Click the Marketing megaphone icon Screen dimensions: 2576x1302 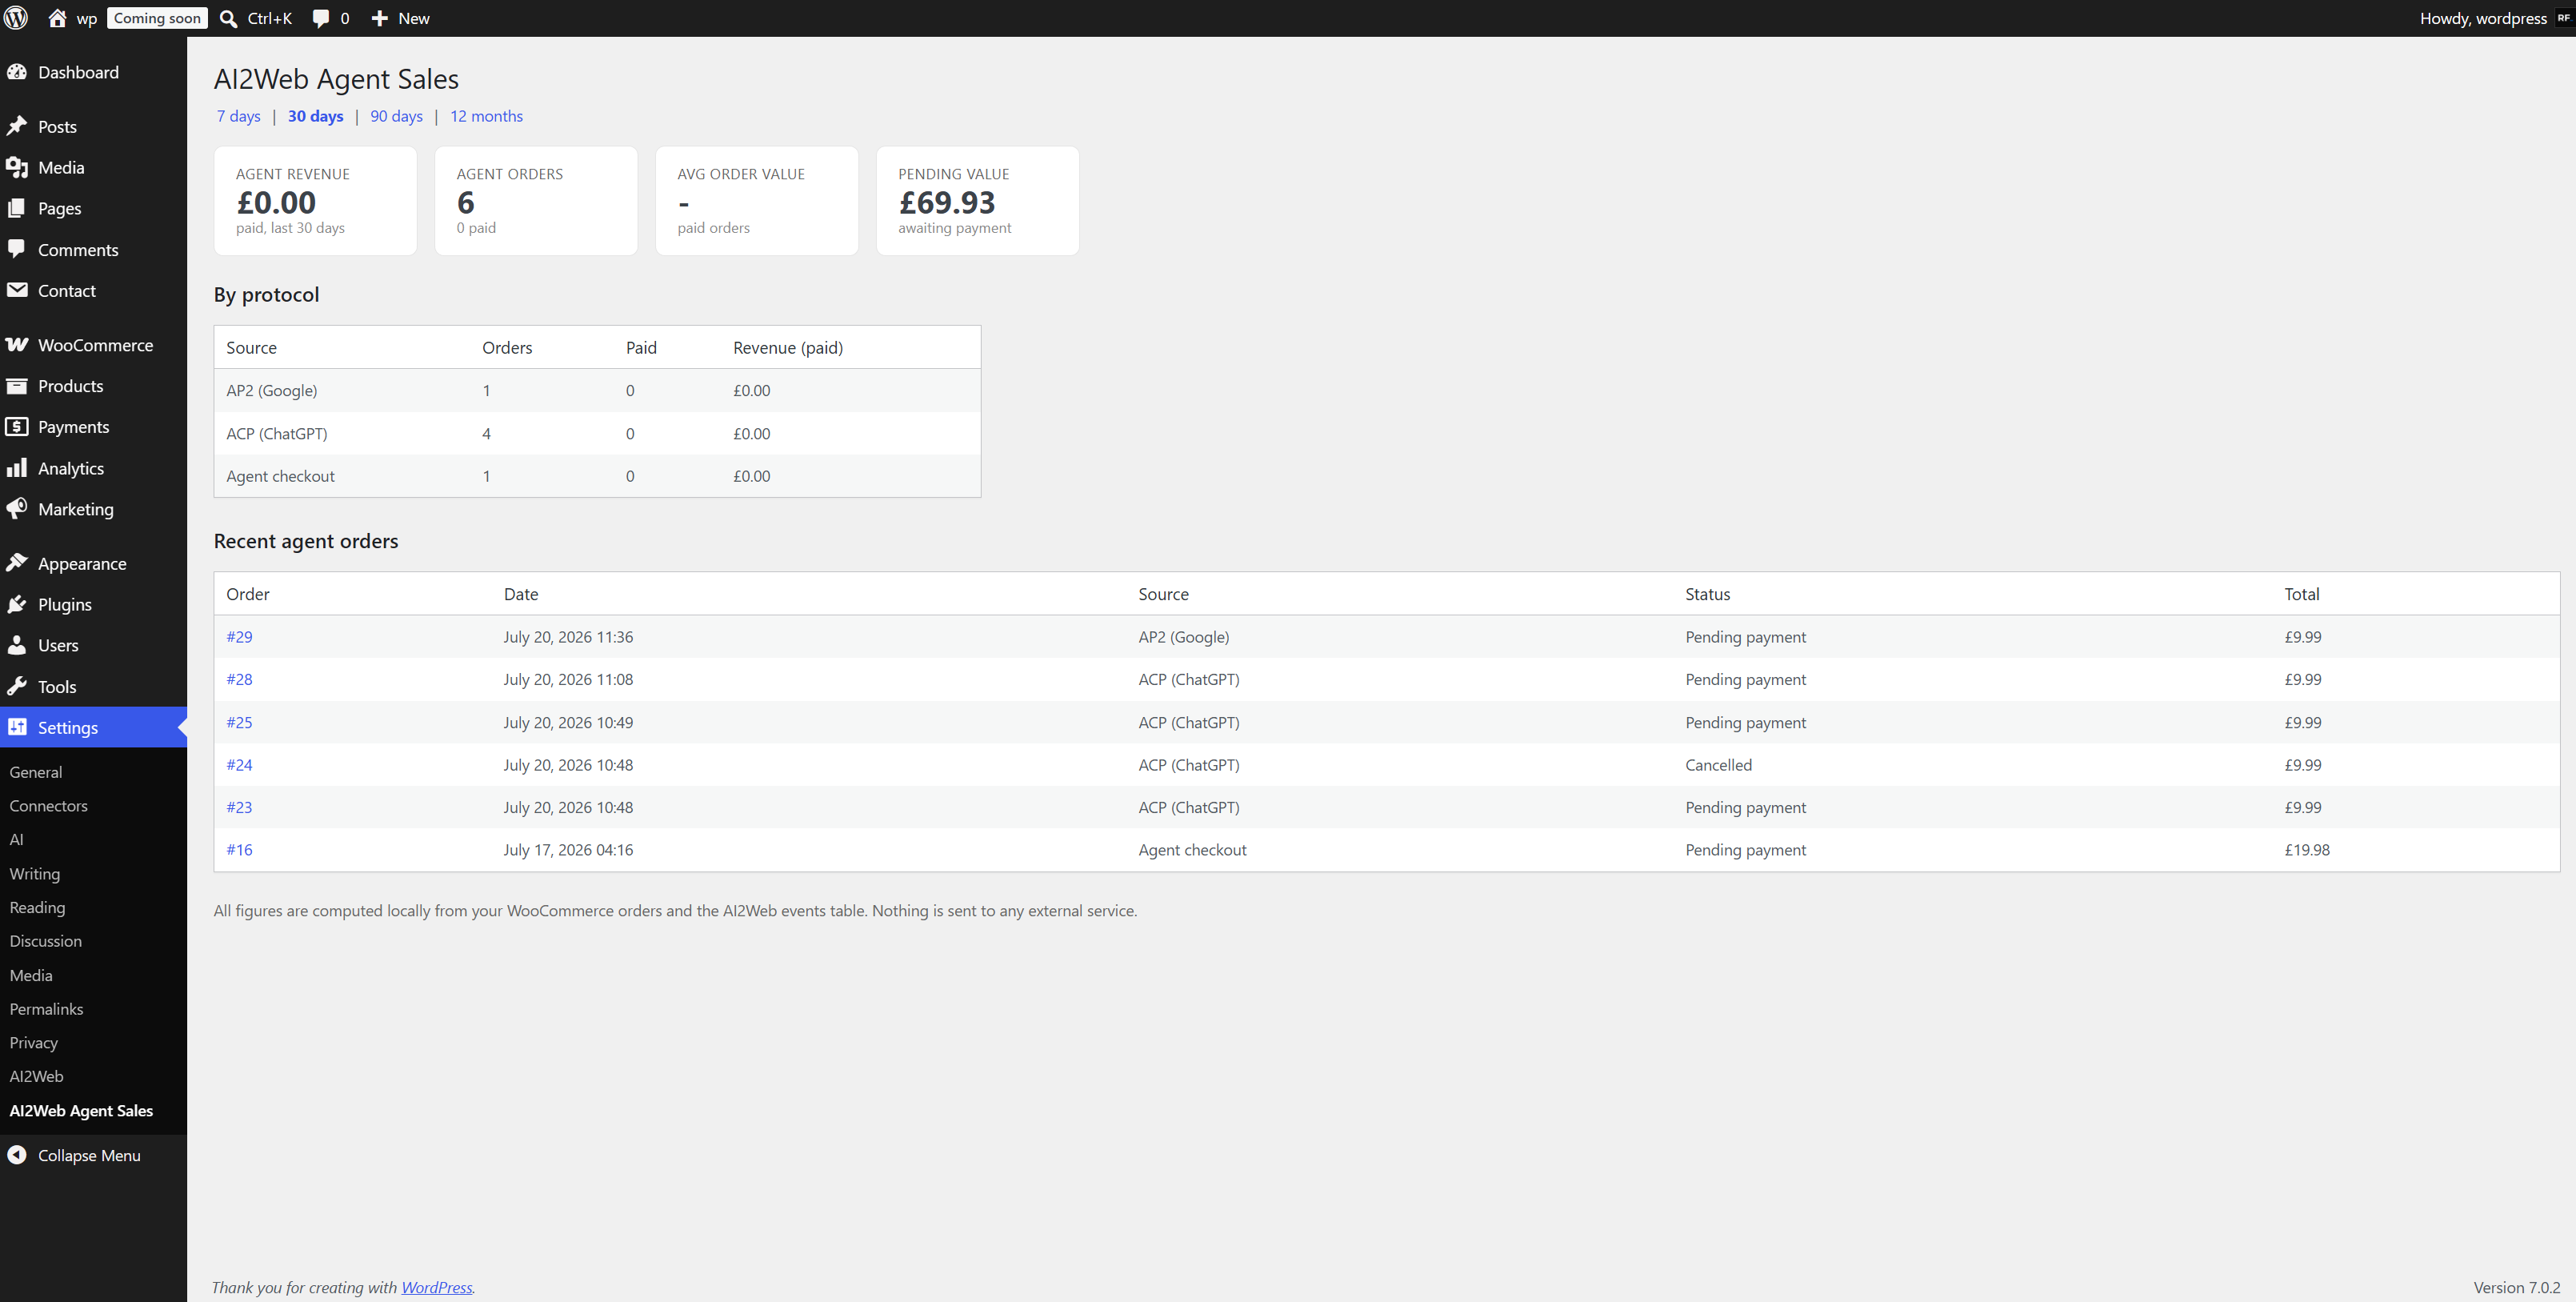[x=17, y=508]
